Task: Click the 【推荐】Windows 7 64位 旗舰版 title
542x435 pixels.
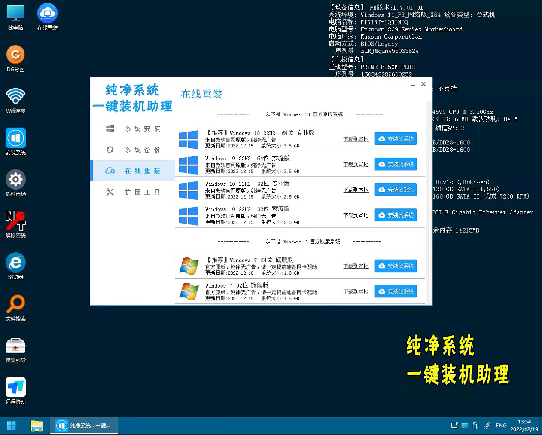Action: click(x=249, y=260)
